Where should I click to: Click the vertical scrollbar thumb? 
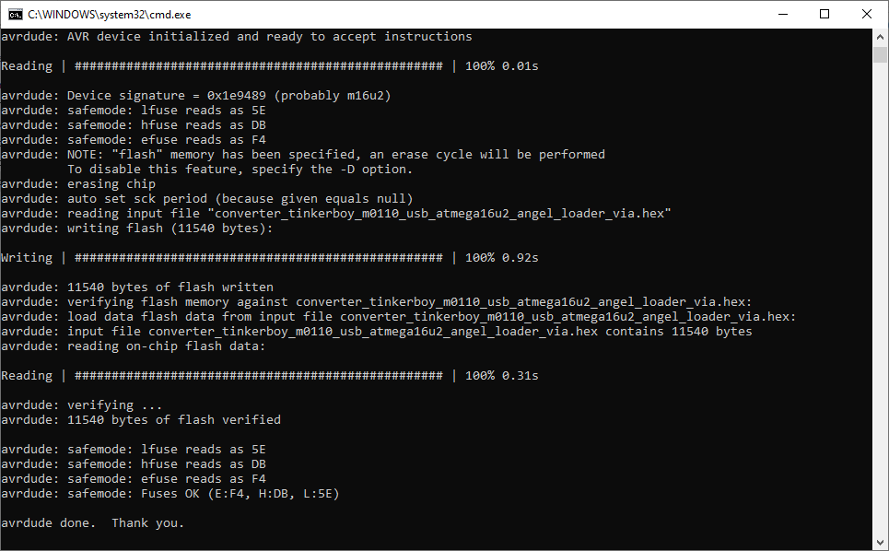coord(880,55)
